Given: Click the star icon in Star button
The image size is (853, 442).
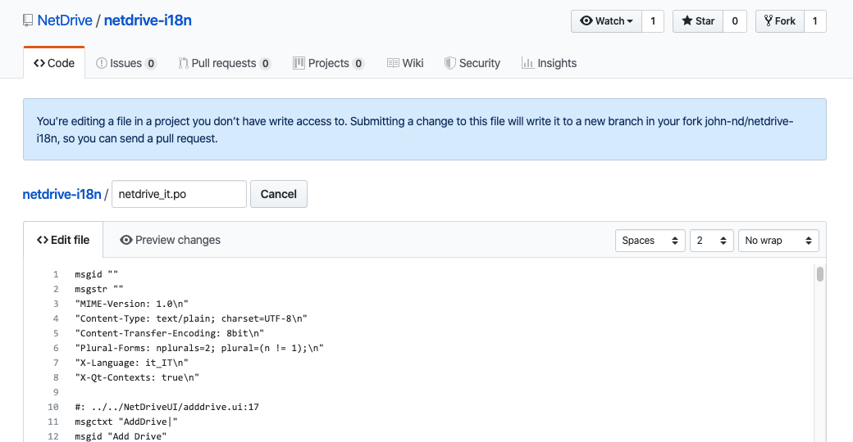Looking at the screenshot, I should click(x=687, y=20).
